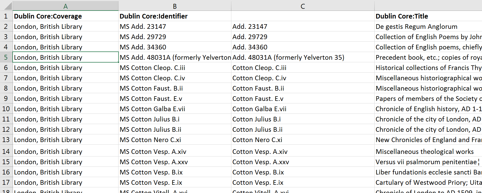
Task: Click cell 'MS Cotton Cleop. C.iv'
Action: pyautogui.click(x=175, y=78)
